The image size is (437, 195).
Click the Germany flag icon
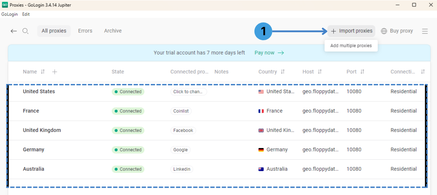(261, 150)
